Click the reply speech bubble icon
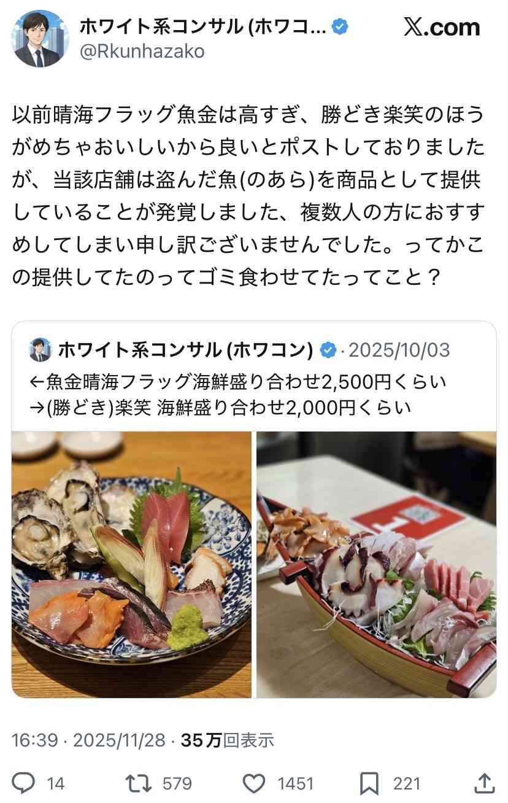This screenshot has width=508, height=803. click(24, 783)
